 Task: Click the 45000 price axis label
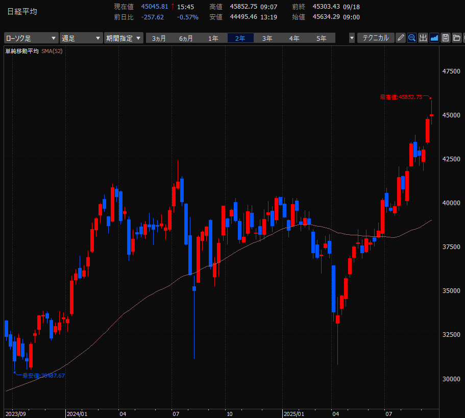coord(451,115)
